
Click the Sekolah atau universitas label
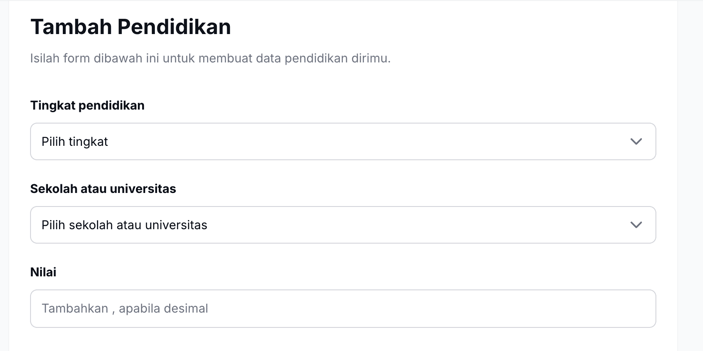[103, 189]
